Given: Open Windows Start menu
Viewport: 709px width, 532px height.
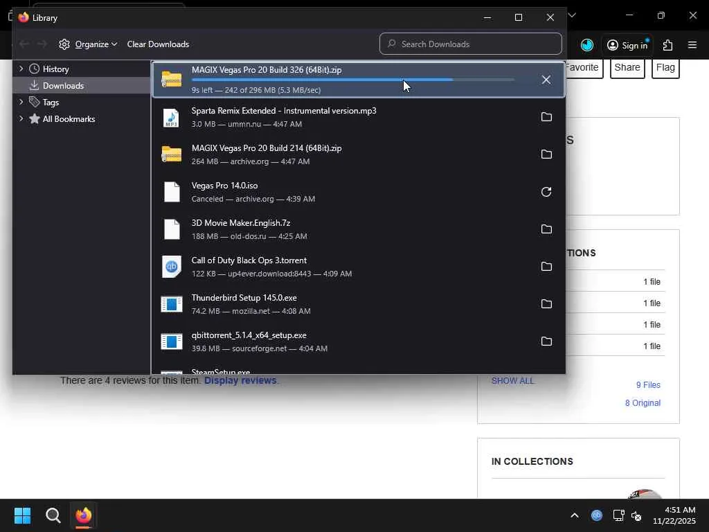Looking at the screenshot, I should tap(23, 515).
